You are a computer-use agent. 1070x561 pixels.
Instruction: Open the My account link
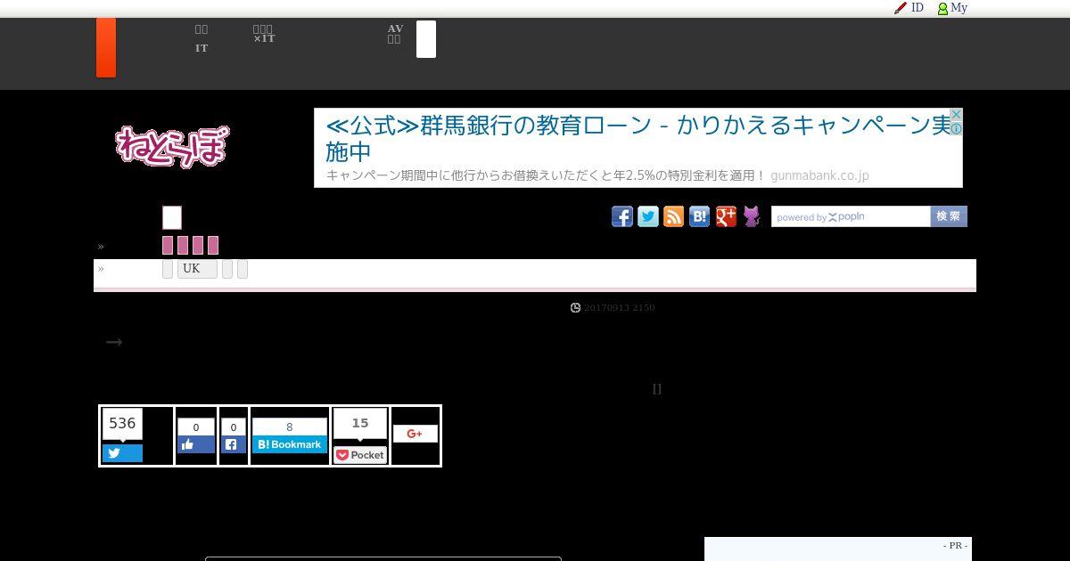[x=952, y=8]
